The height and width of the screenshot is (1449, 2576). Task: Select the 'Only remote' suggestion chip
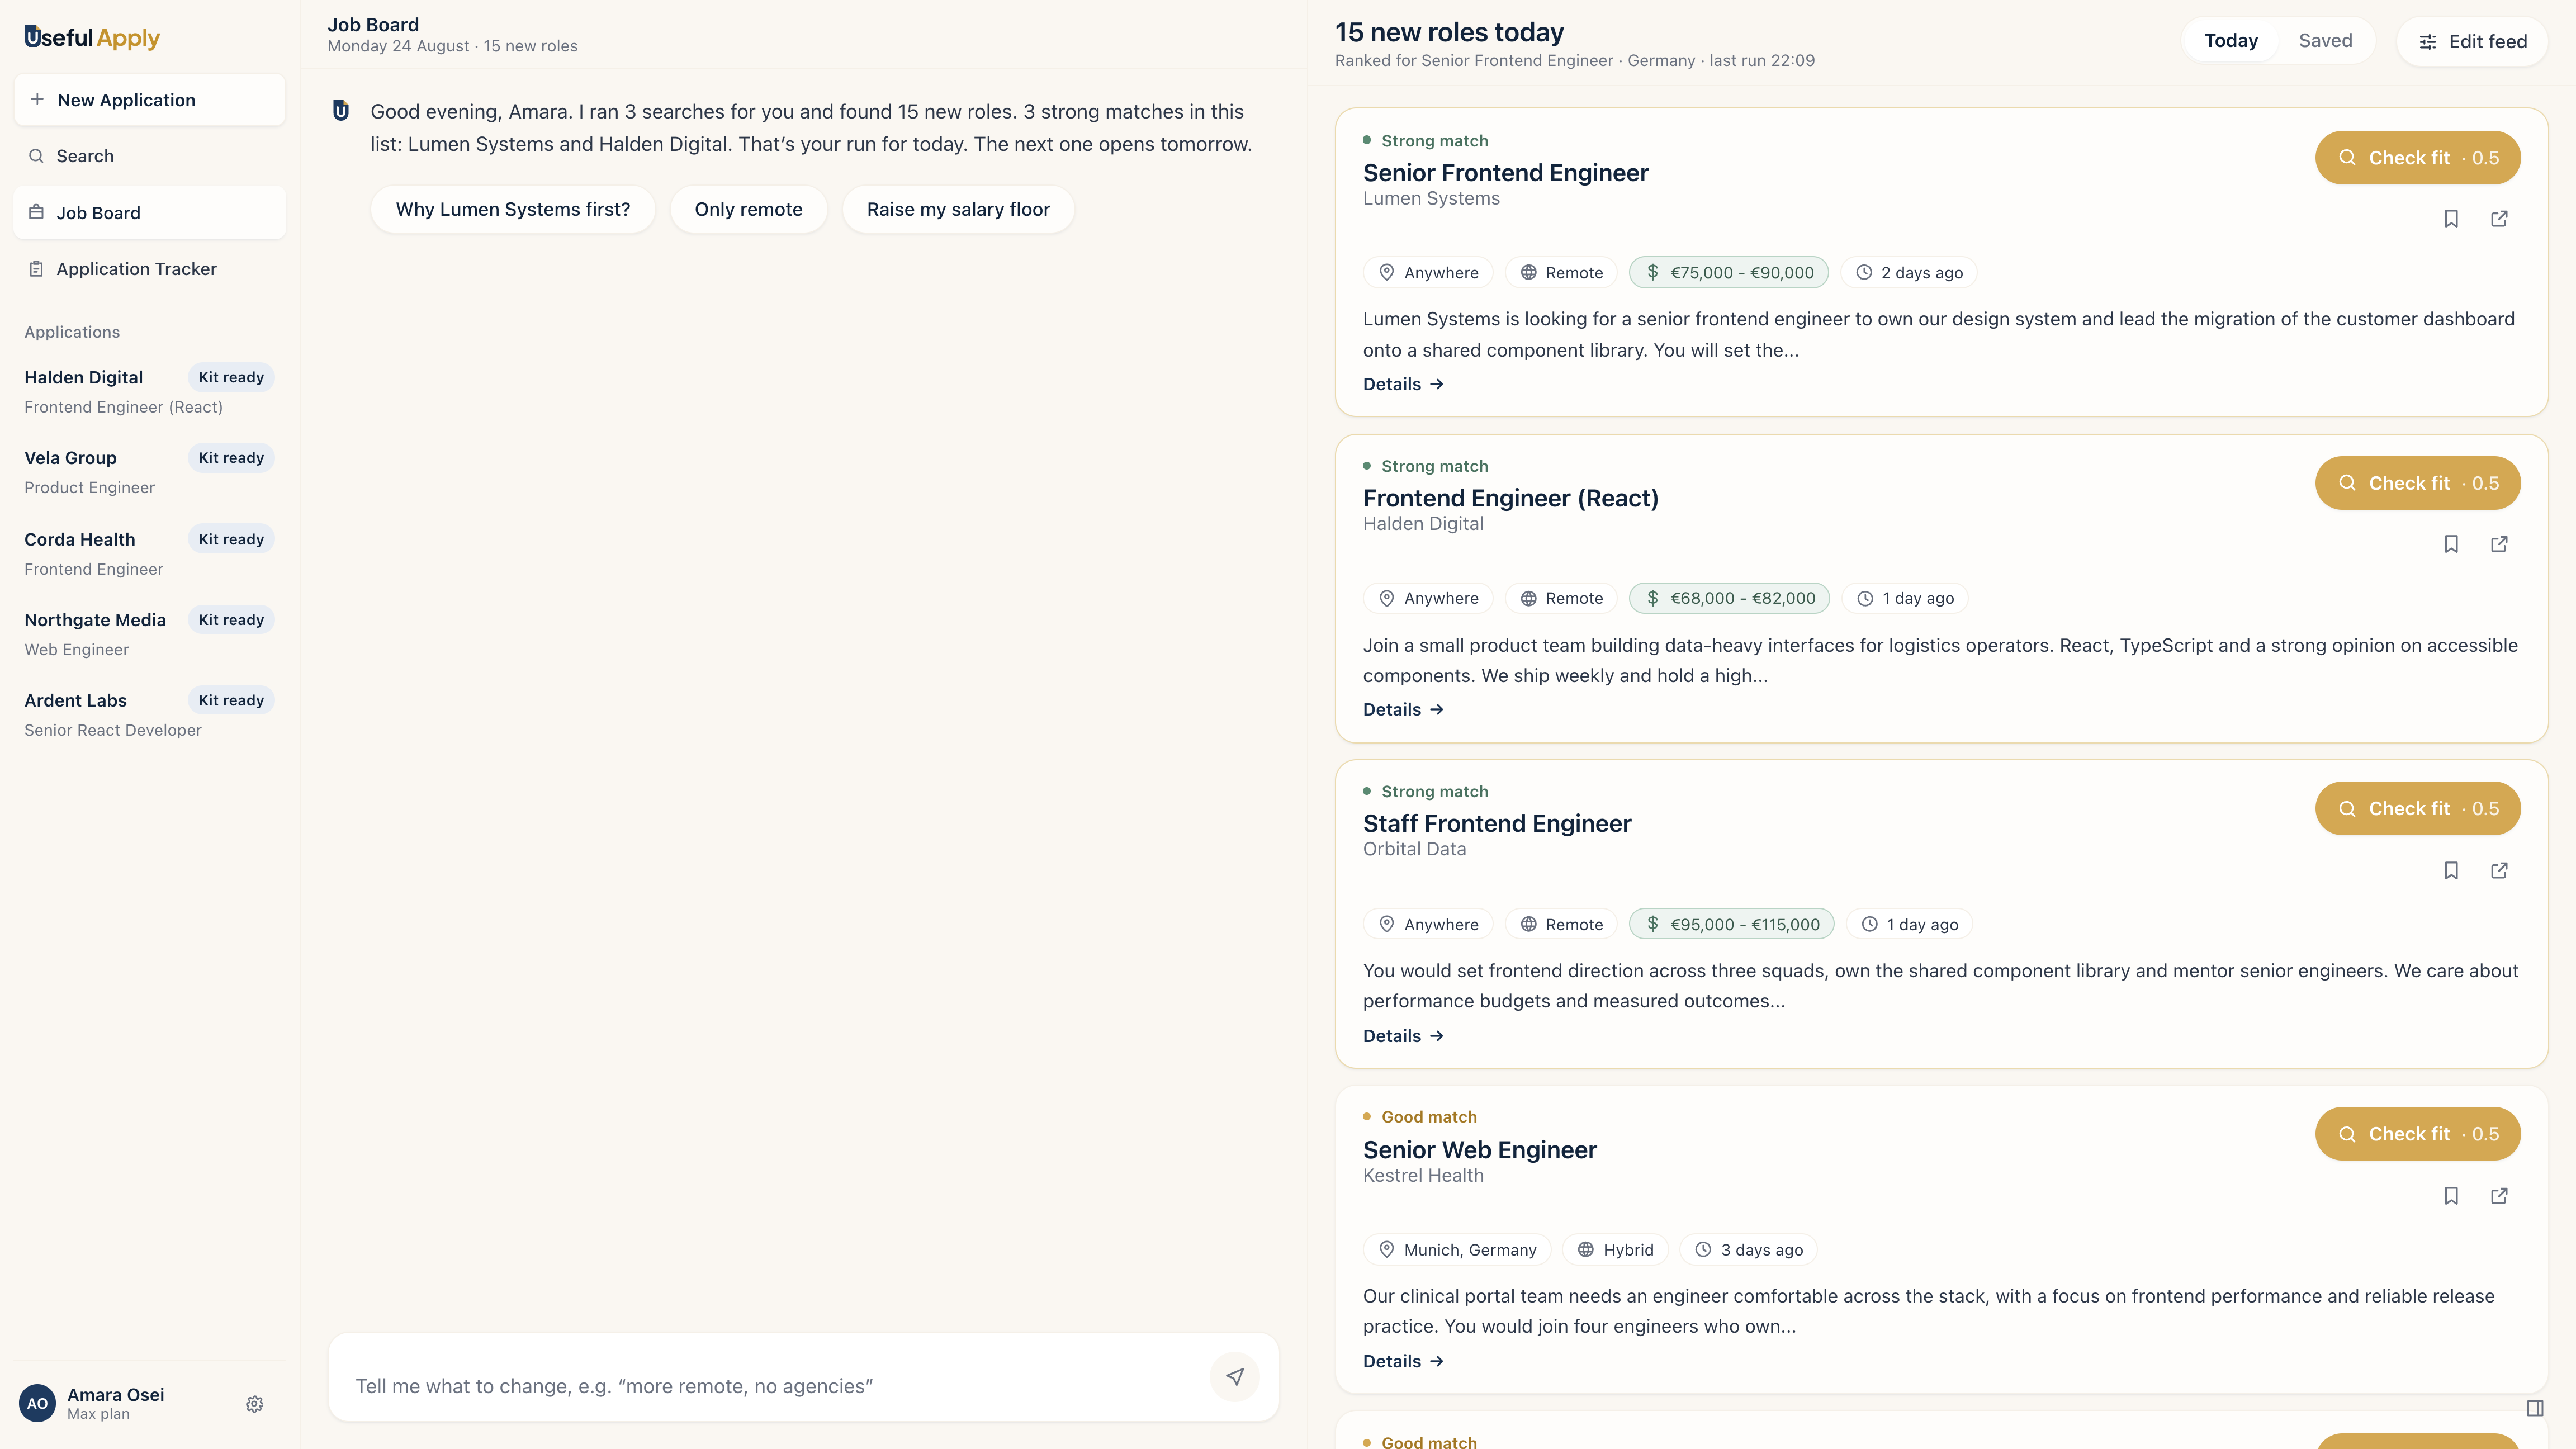pos(748,209)
